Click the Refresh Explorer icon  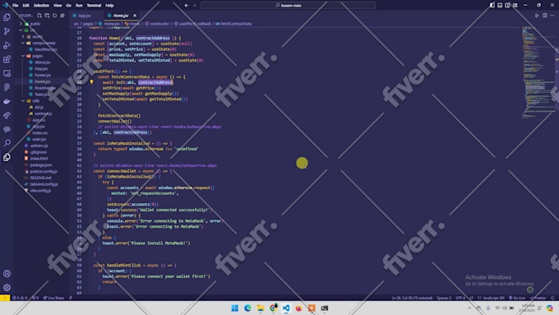point(54,16)
